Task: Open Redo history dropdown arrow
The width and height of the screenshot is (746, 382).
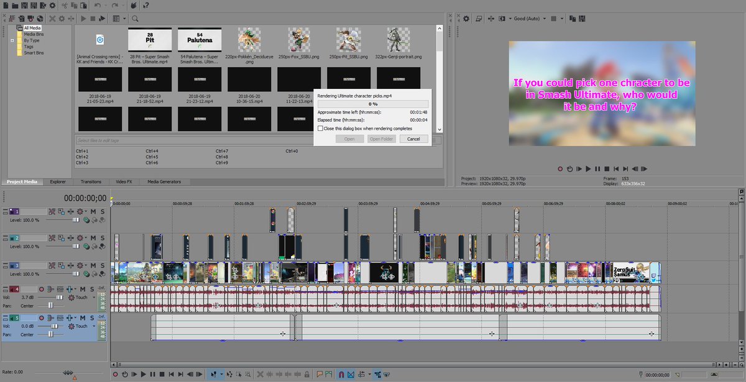Action: point(123,6)
